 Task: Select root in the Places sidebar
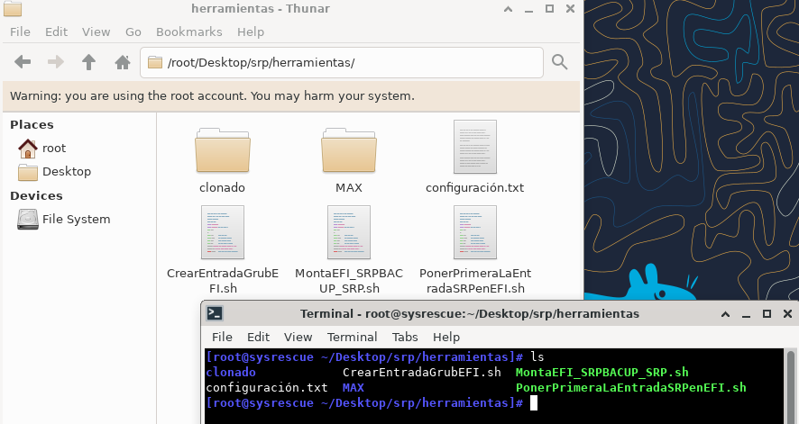[53, 148]
